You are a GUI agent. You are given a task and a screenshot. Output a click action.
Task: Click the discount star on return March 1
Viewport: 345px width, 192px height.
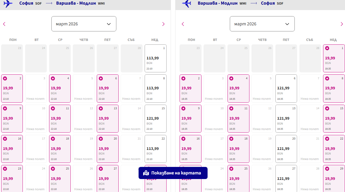pos(327,48)
